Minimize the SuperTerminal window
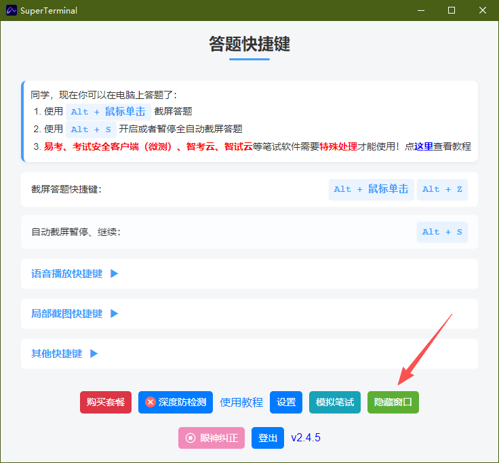The width and height of the screenshot is (499, 463). click(x=421, y=10)
